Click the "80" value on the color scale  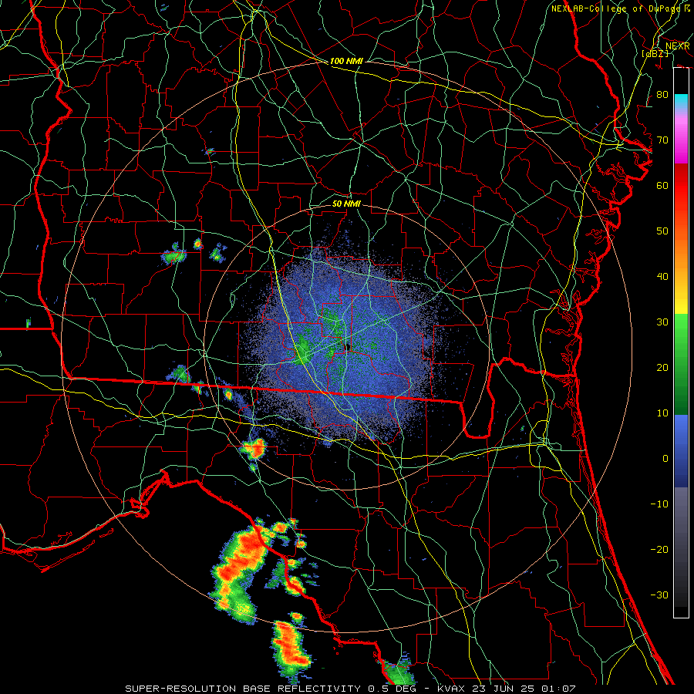pos(662,95)
